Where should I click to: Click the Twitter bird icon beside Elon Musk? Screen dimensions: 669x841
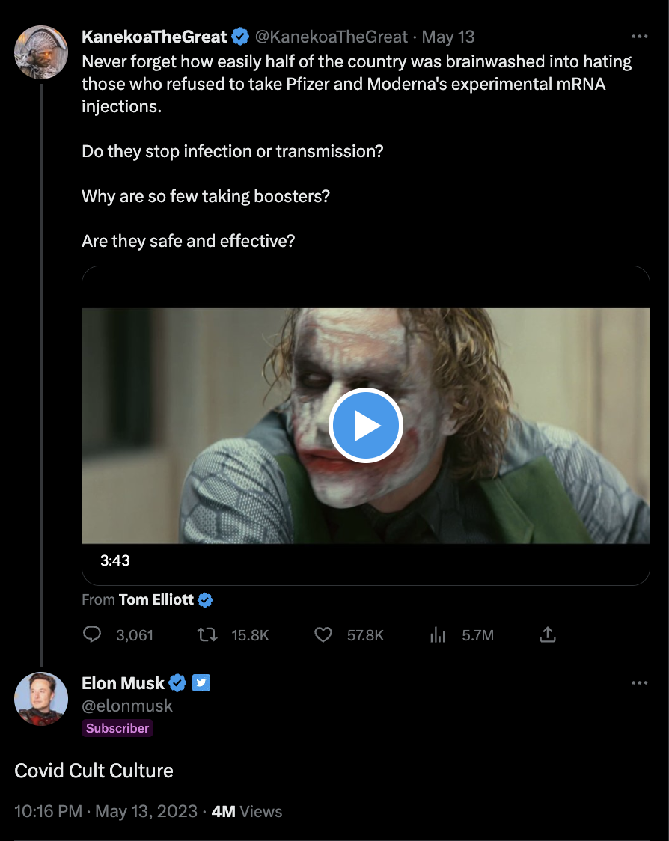click(x=201, y=682)
